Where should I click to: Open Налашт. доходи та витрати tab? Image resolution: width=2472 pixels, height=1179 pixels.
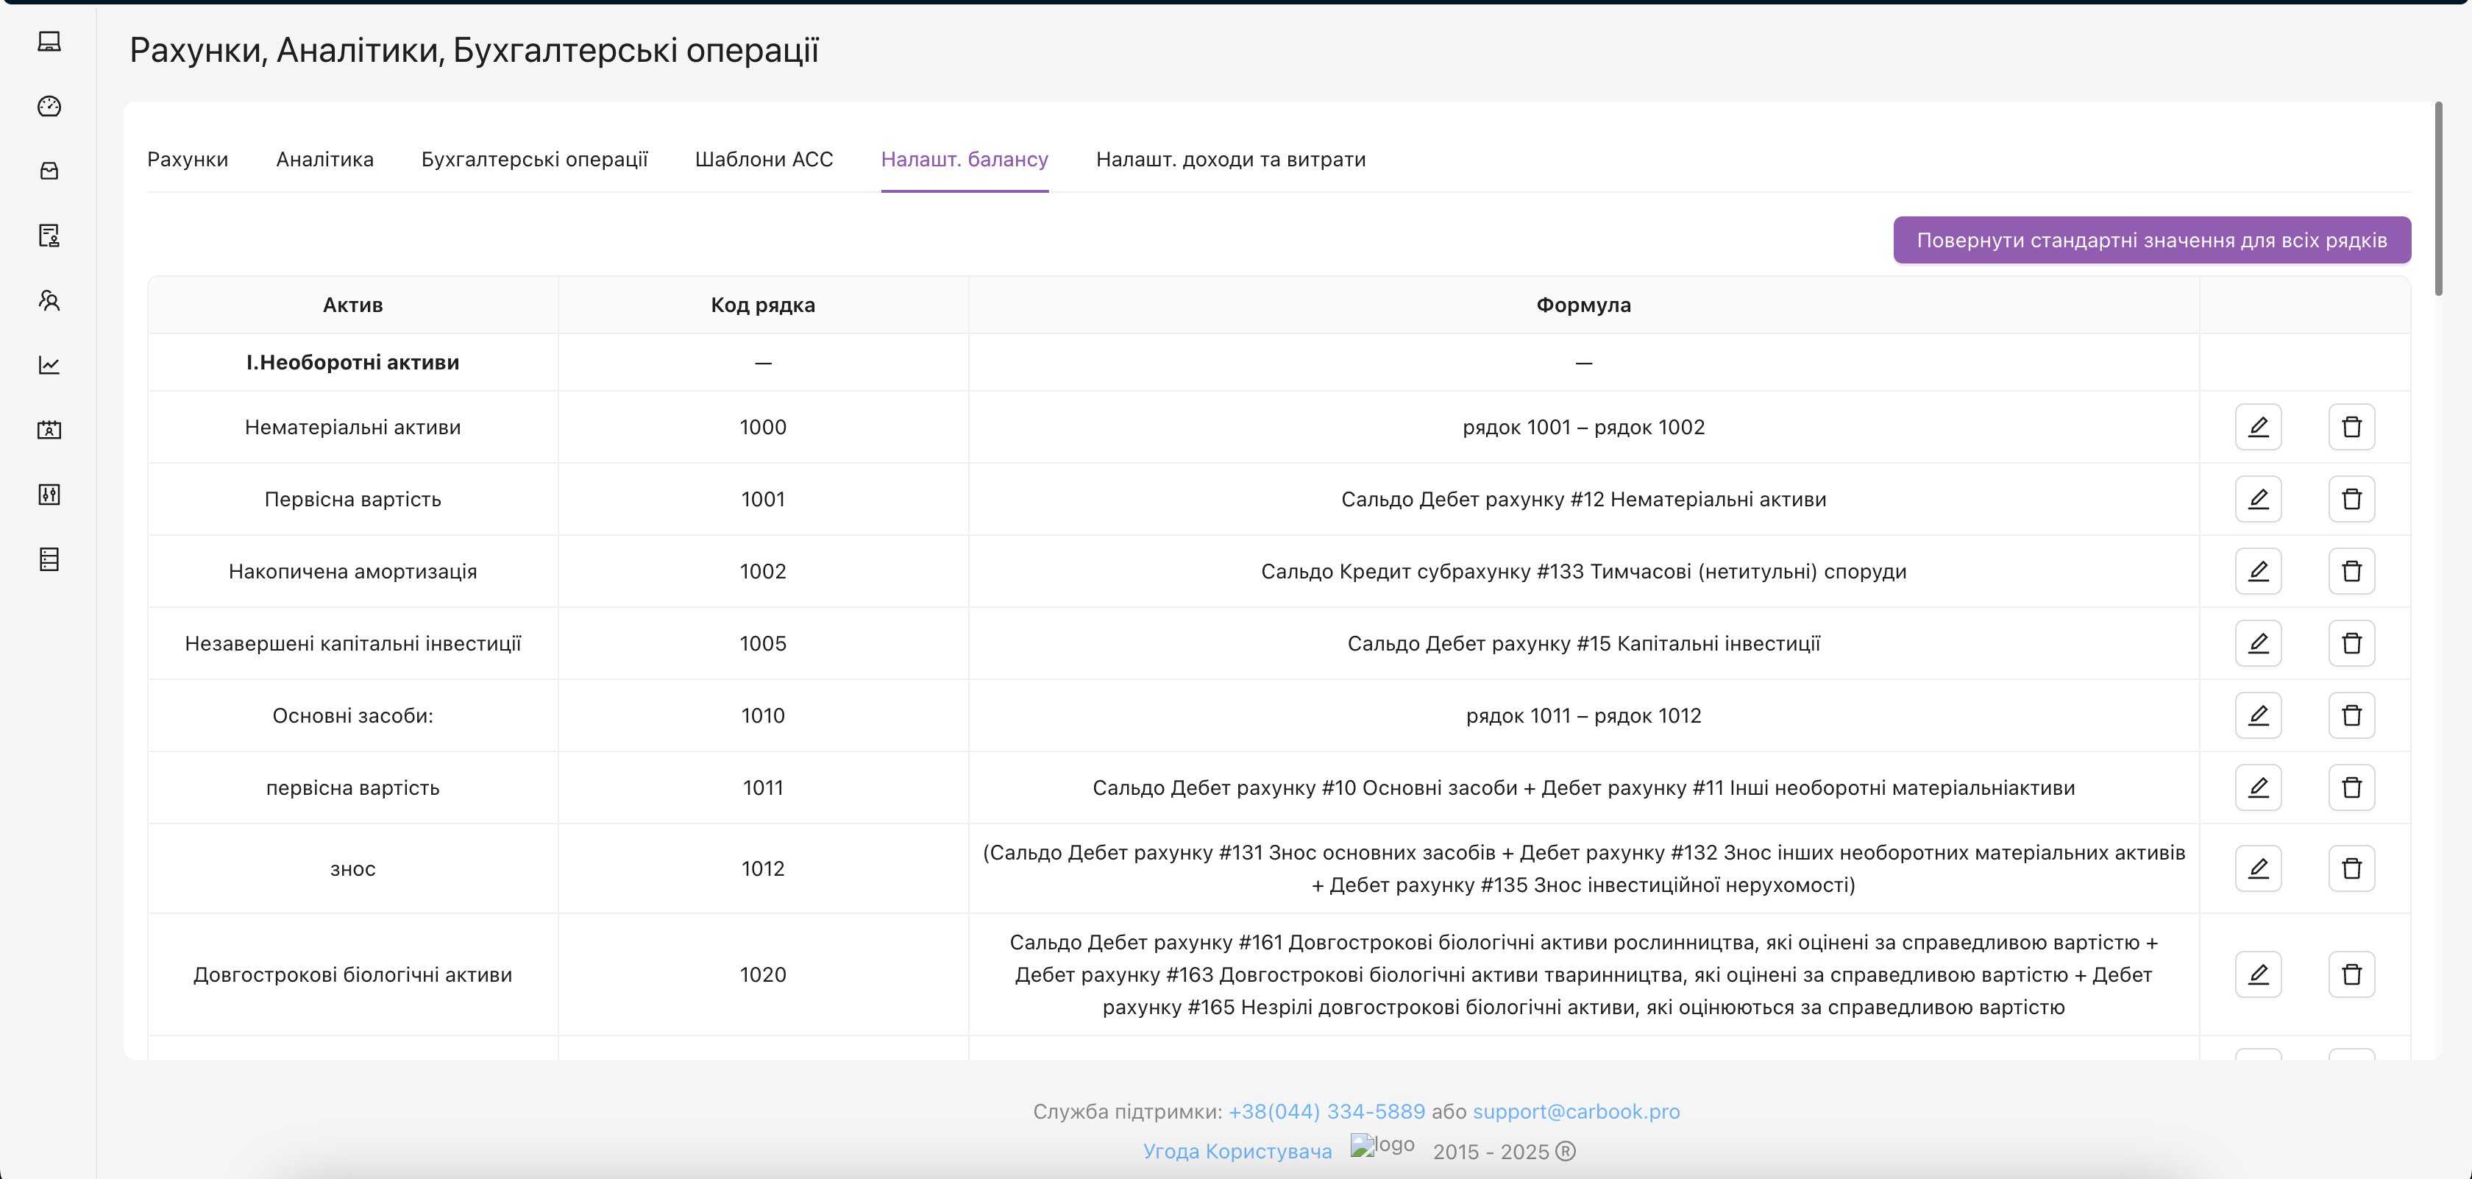(x=1230, y=160)
